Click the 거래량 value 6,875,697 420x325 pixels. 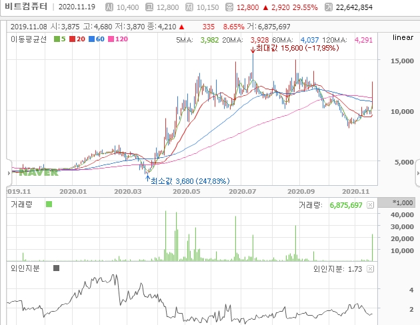click(x=346, y=205)
